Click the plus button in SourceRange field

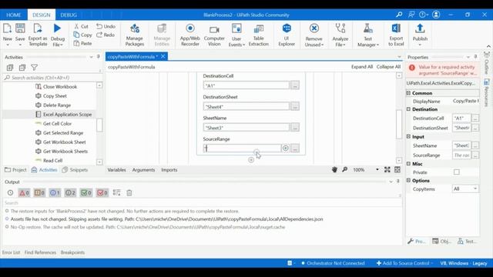tap(286, 148)
